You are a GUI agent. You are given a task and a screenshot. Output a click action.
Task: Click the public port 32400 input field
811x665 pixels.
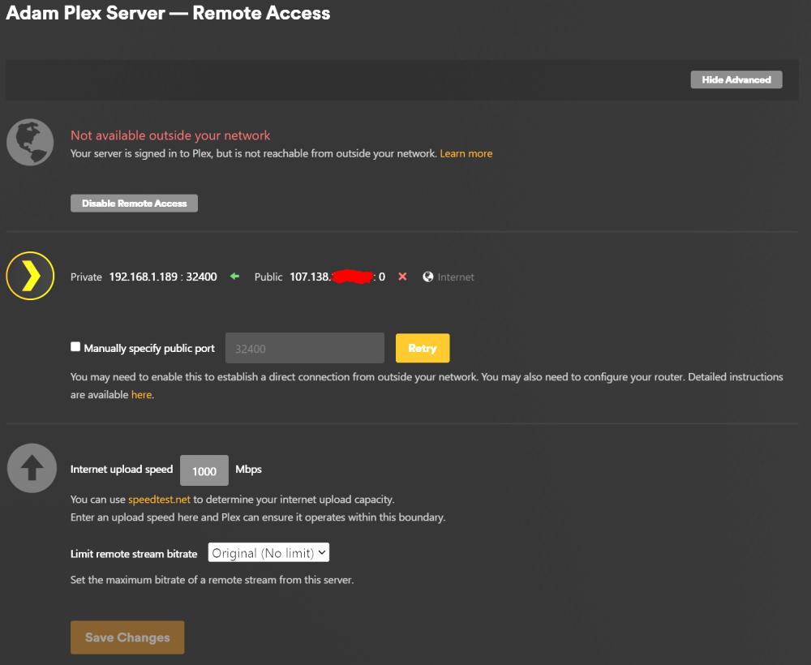click(305, 348)
